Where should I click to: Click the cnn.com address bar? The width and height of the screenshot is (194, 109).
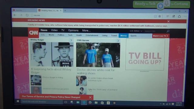37,15
